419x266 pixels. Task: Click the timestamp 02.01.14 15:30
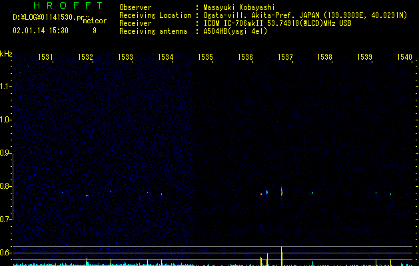[41, 31]
